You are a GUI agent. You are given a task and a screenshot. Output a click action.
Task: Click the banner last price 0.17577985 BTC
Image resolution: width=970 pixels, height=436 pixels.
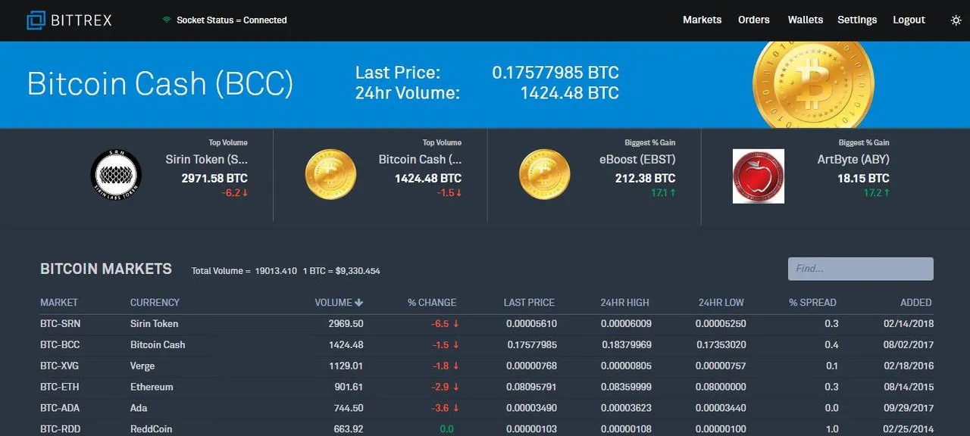click(x=555, y=73)
